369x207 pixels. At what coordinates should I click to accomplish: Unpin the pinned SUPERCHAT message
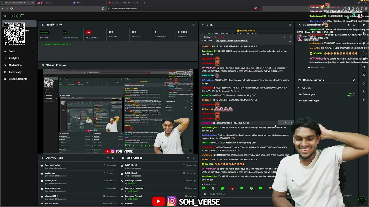pos(284,37)
